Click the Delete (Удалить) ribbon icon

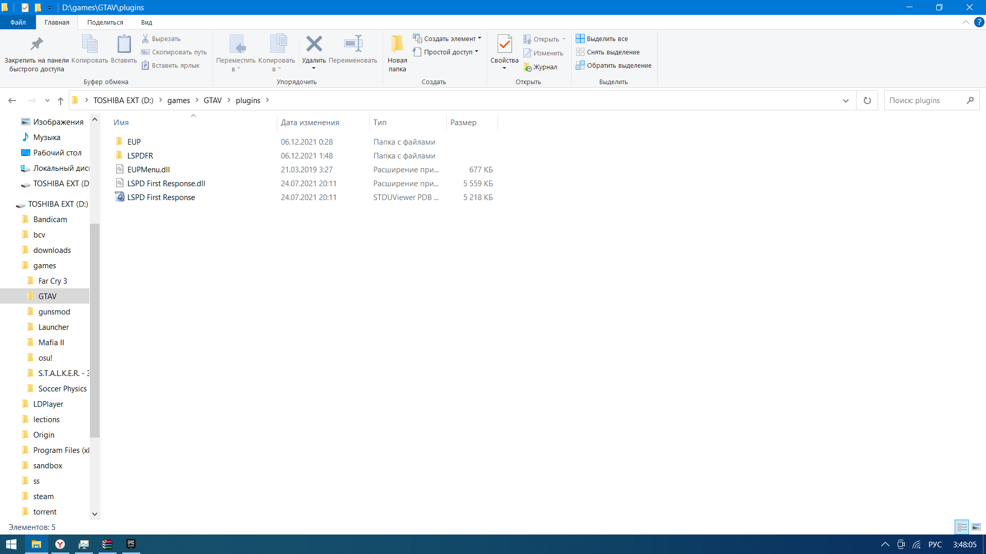point(314,45)
